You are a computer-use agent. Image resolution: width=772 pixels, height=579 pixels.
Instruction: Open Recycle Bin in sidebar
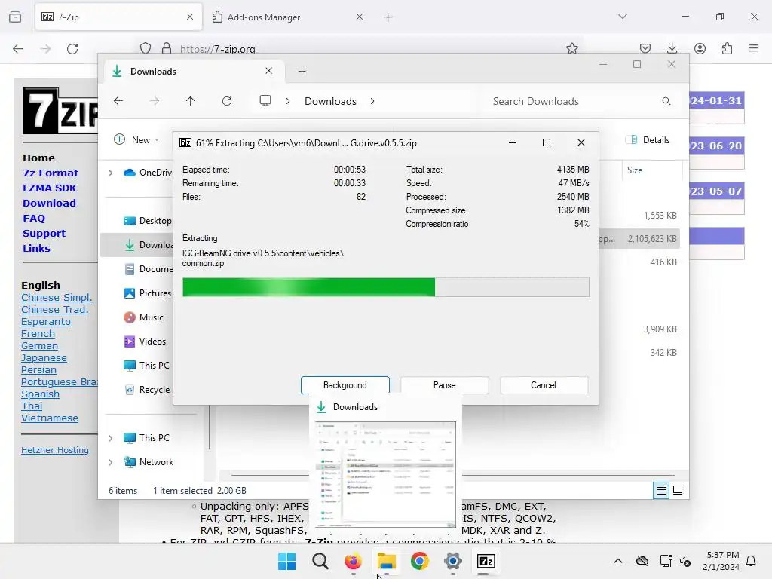(148, 390)
